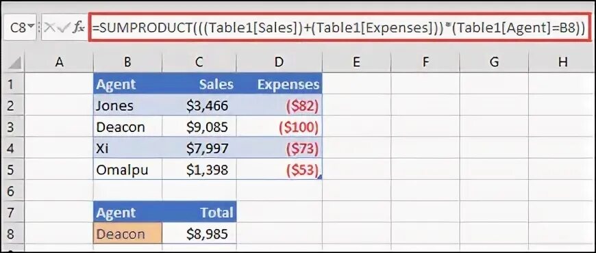596x253 pixels.
Task: Select the orange Deacon cell B8
Action: coord(127,234)
